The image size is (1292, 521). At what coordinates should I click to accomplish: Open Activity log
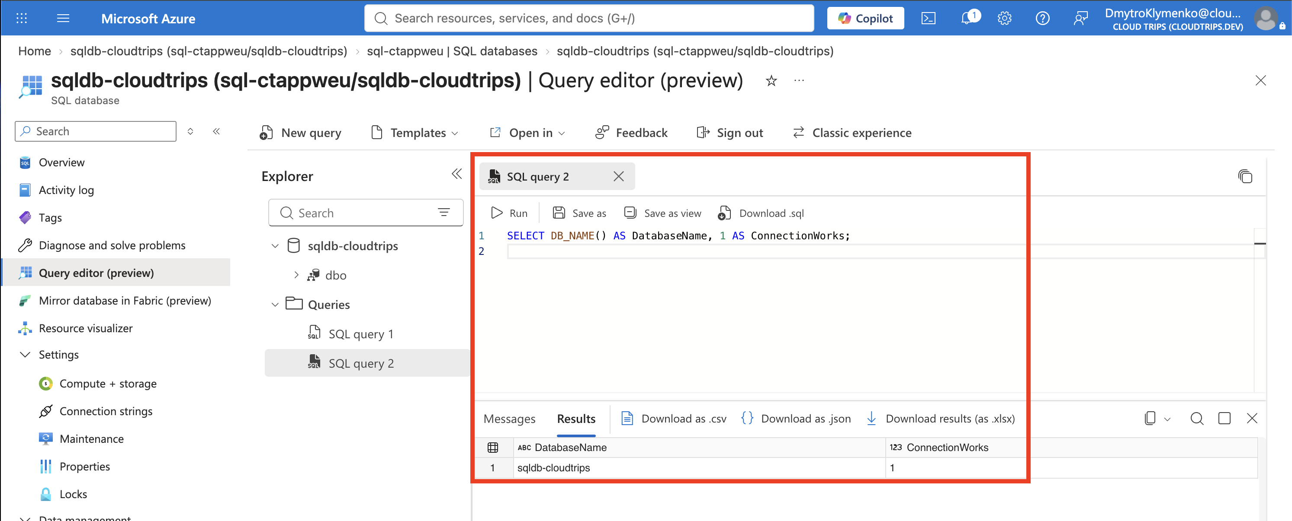pos(66,191)
